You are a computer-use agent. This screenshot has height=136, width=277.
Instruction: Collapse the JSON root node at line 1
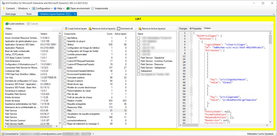point(191,33)
